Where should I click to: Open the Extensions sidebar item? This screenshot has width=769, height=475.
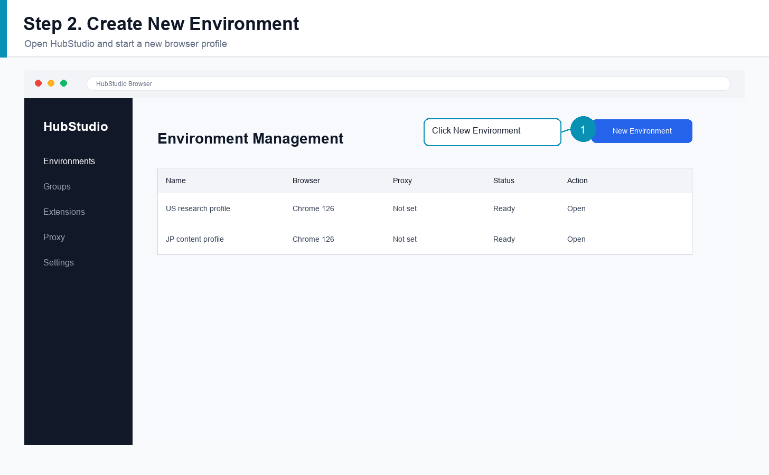(64, 212)
